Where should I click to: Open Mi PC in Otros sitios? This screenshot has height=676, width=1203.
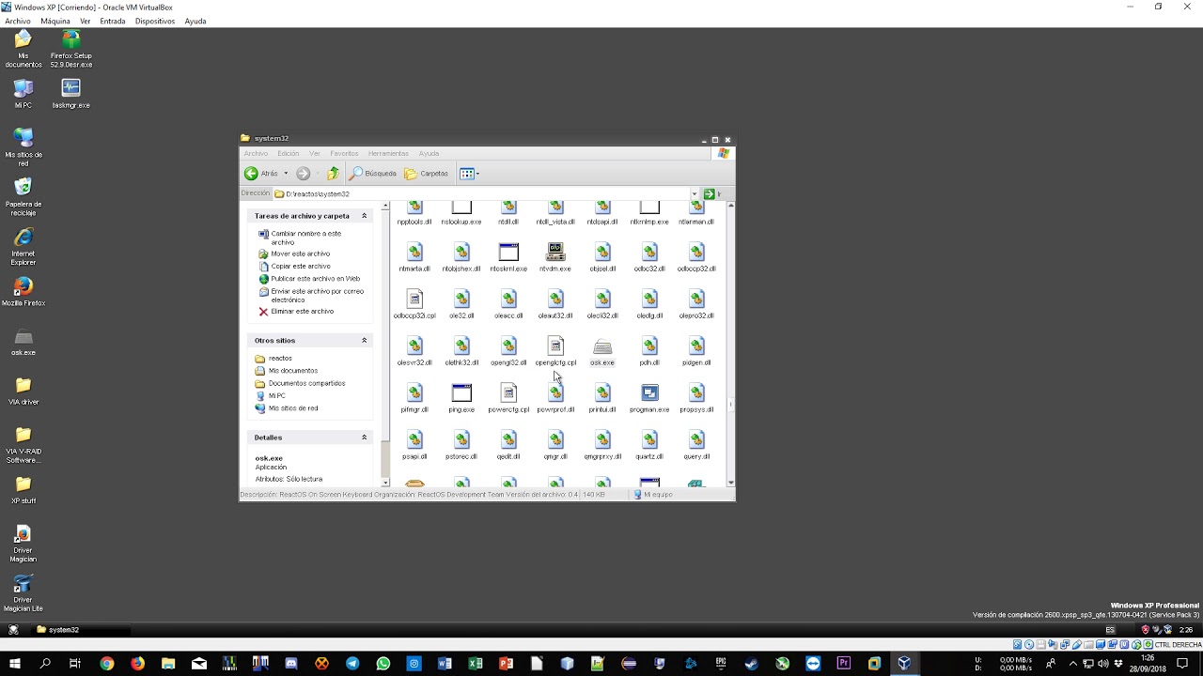coord(271,395)
